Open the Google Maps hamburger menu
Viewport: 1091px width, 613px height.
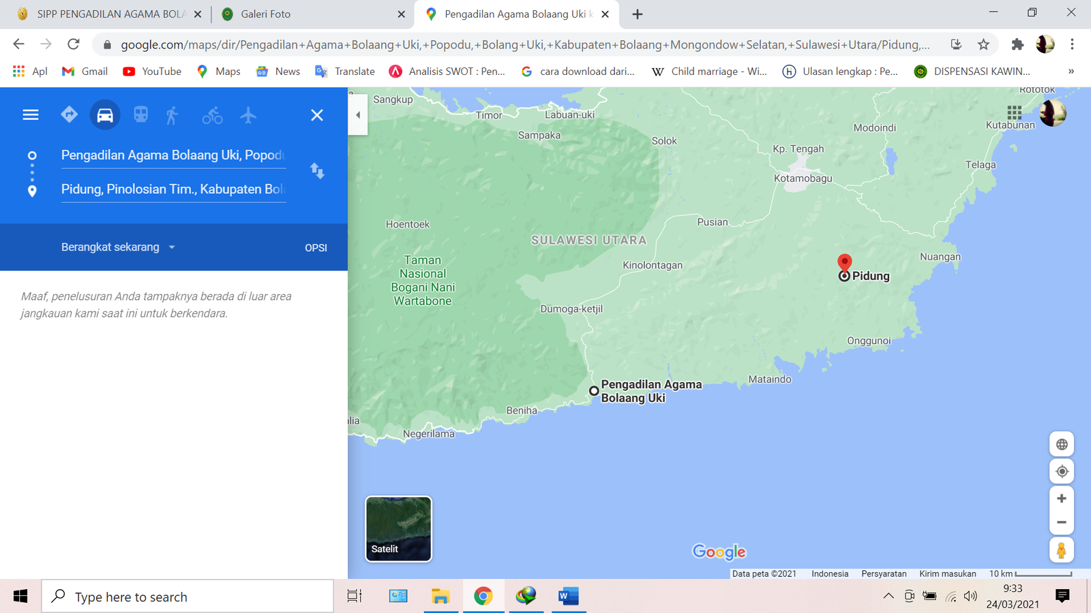click(31, 114)
